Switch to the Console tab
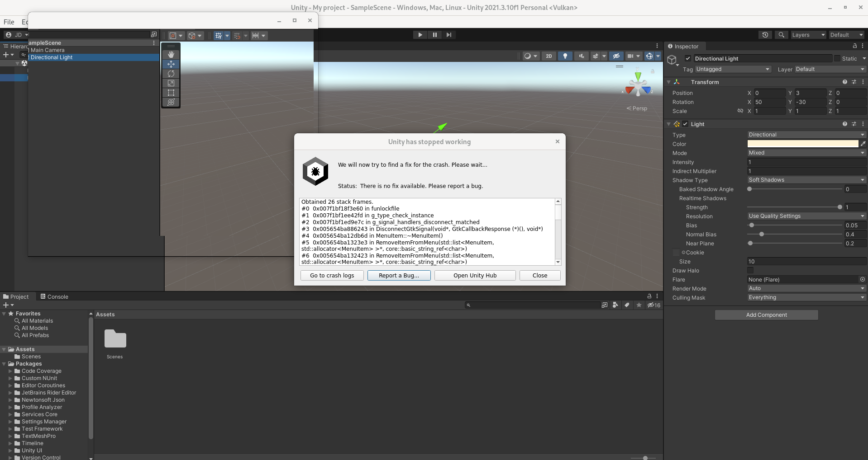 54,296
